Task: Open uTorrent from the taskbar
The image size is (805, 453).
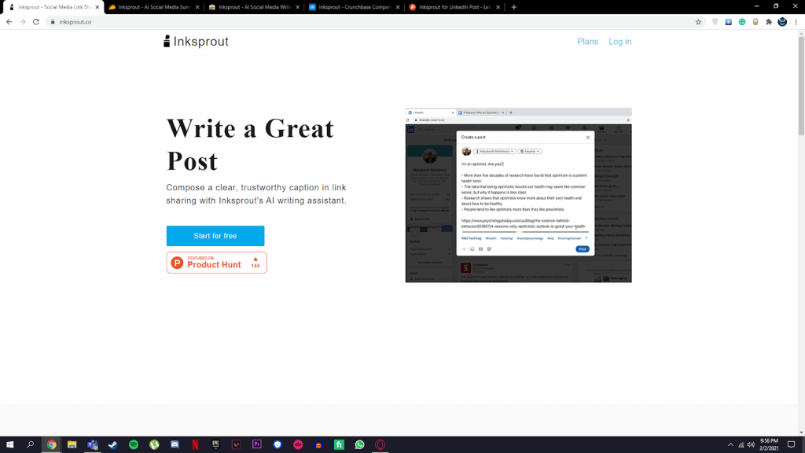Action: (154, 445)
